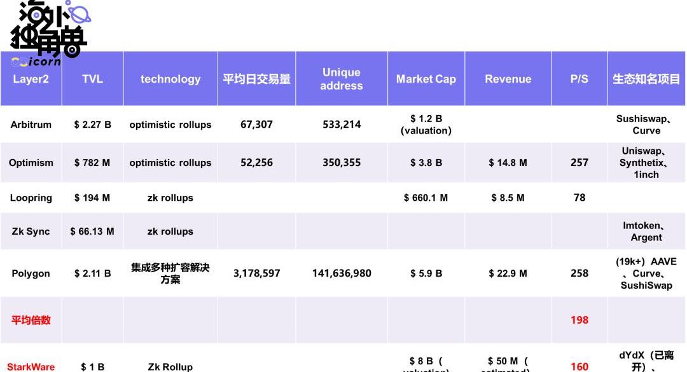Select the P/S column header

[x=579, y=79]
